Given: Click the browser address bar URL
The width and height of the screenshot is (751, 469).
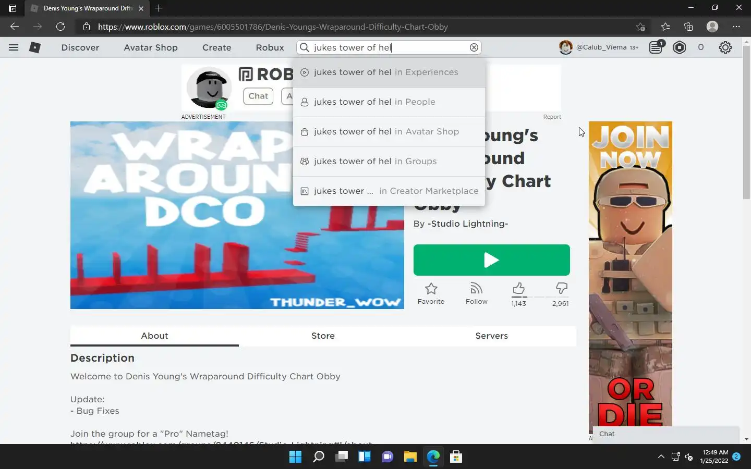Looking at the screenshot, I should 273,27.
